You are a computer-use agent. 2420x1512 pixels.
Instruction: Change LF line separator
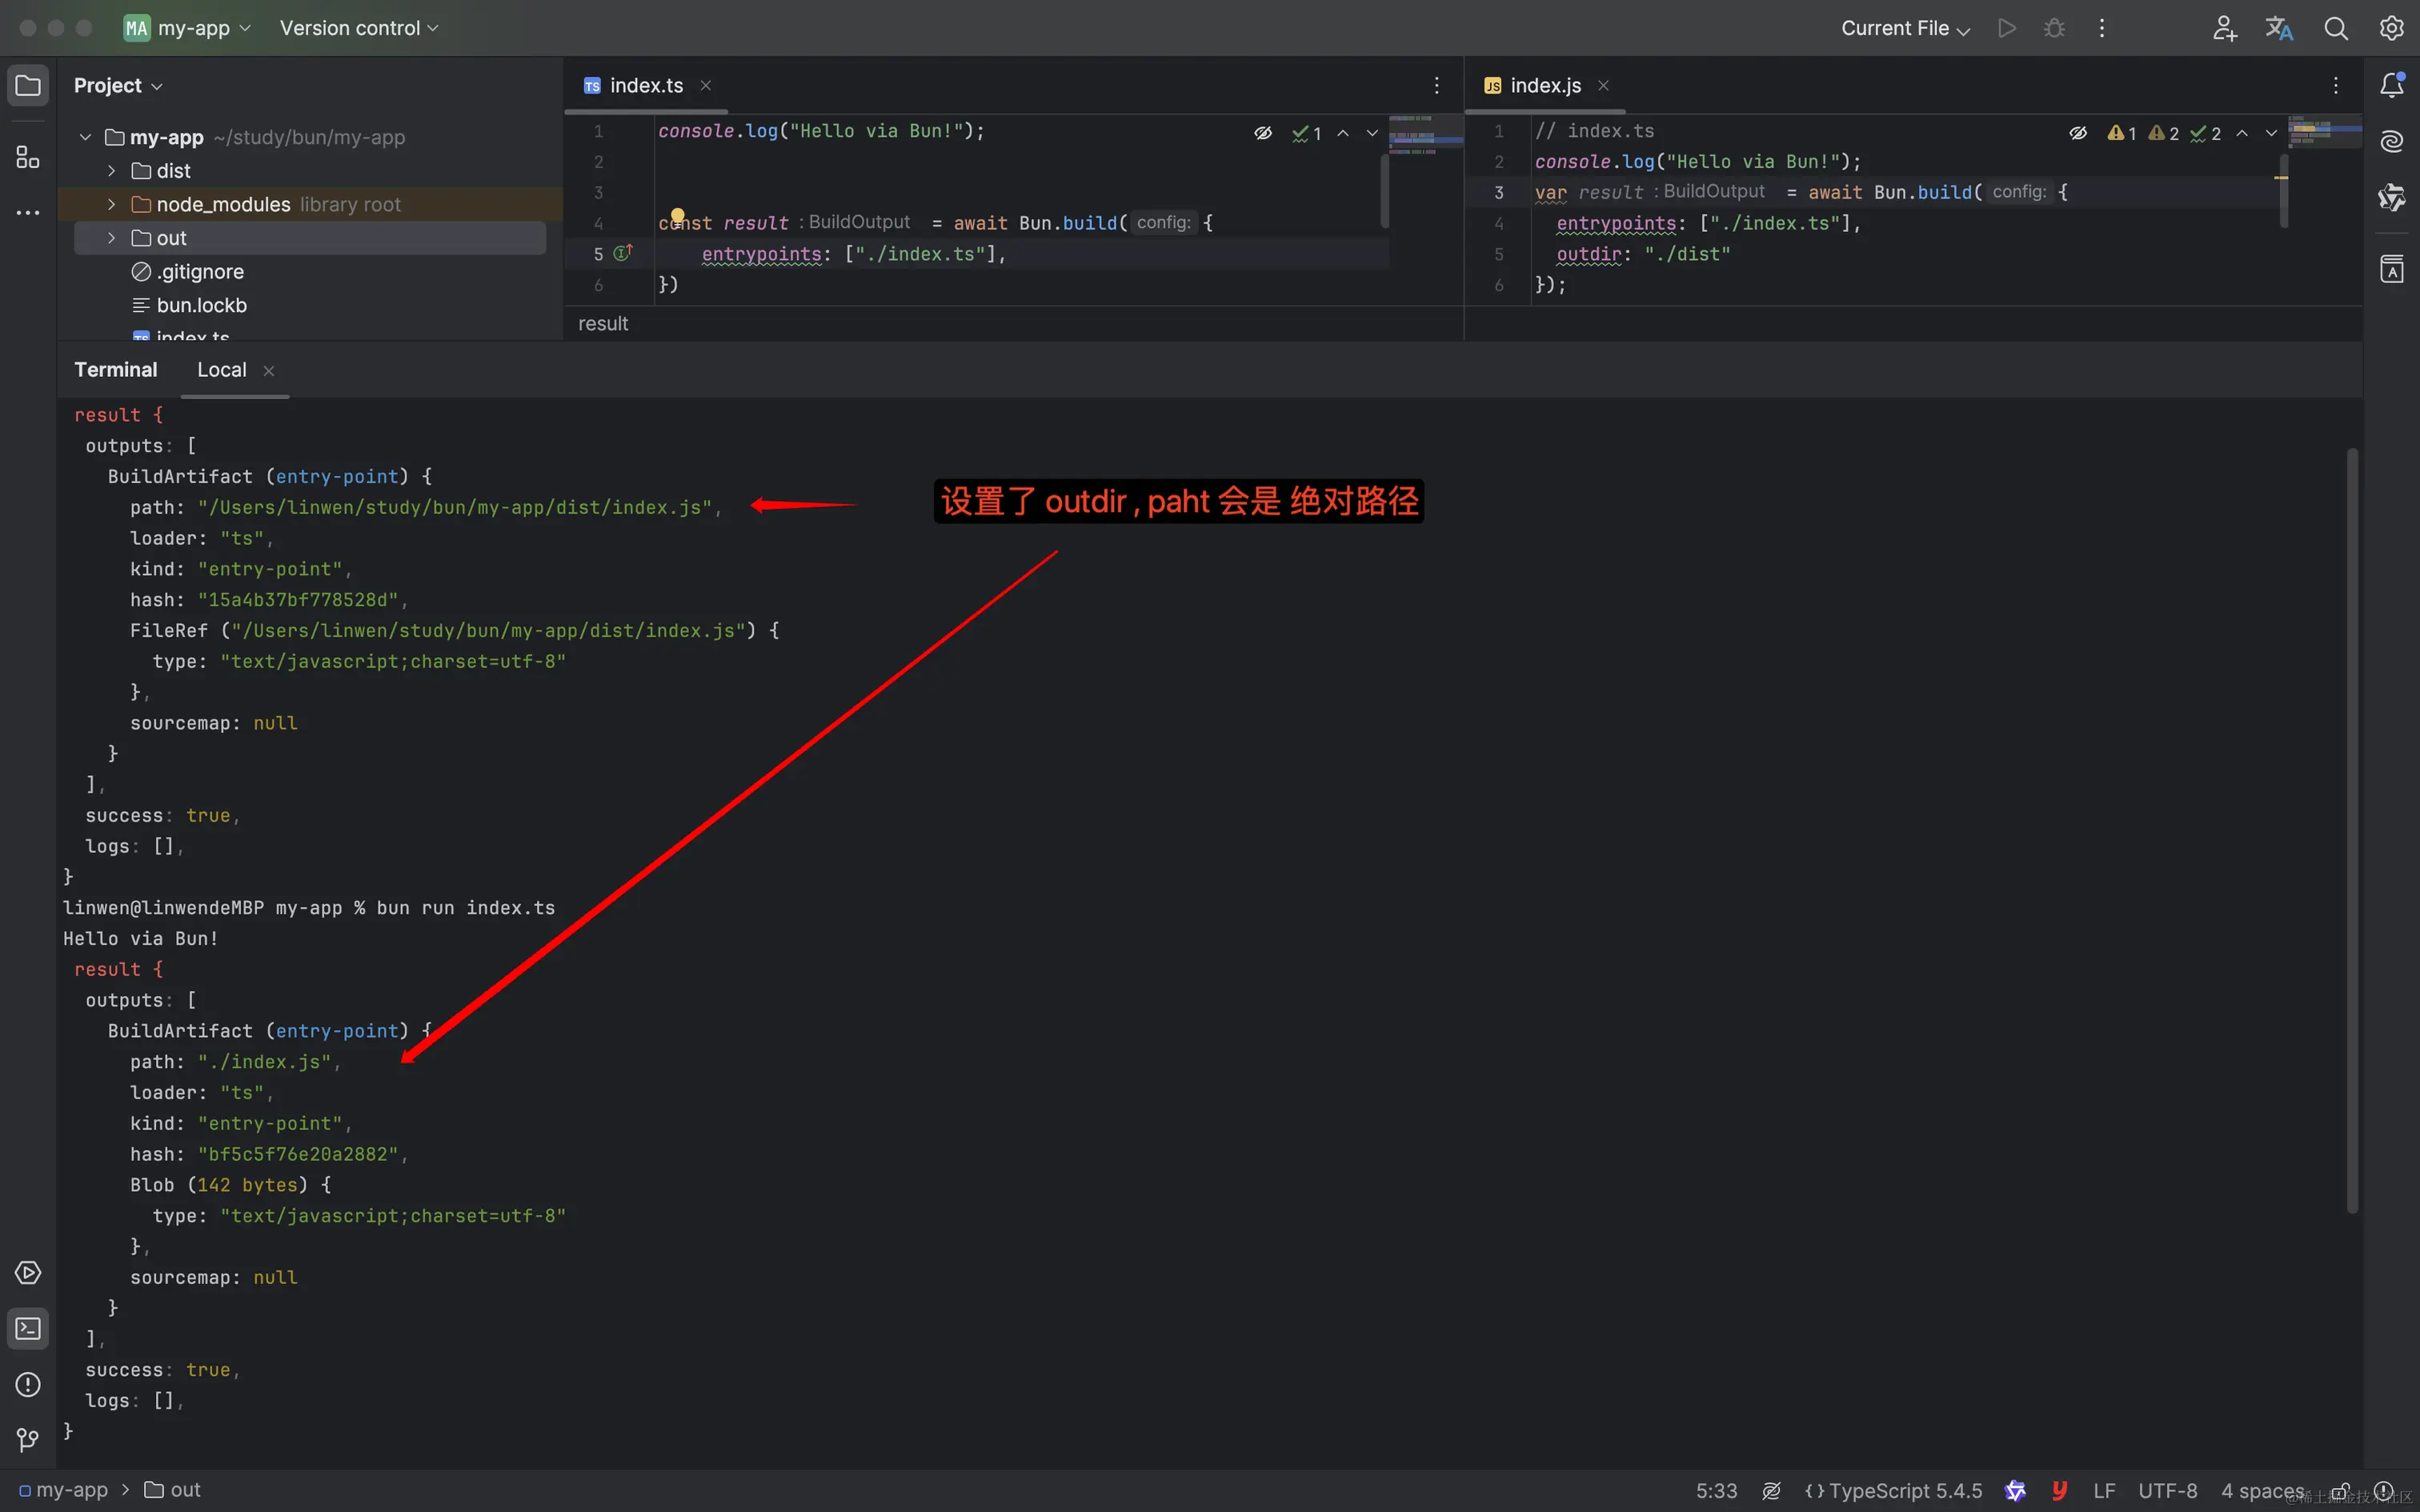coord(2104,1490)
